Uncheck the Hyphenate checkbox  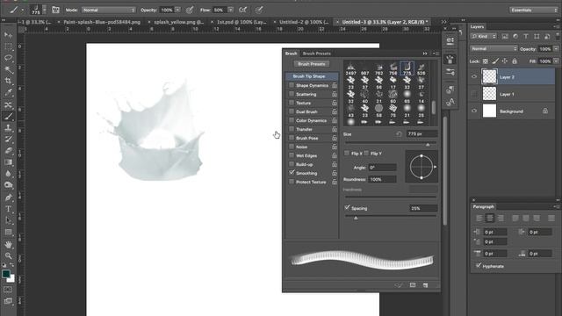(x=478, y=265)
